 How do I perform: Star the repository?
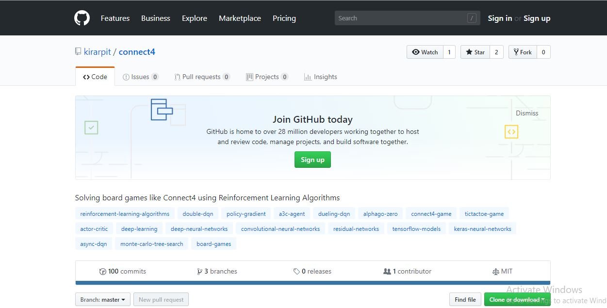point(475,52)
